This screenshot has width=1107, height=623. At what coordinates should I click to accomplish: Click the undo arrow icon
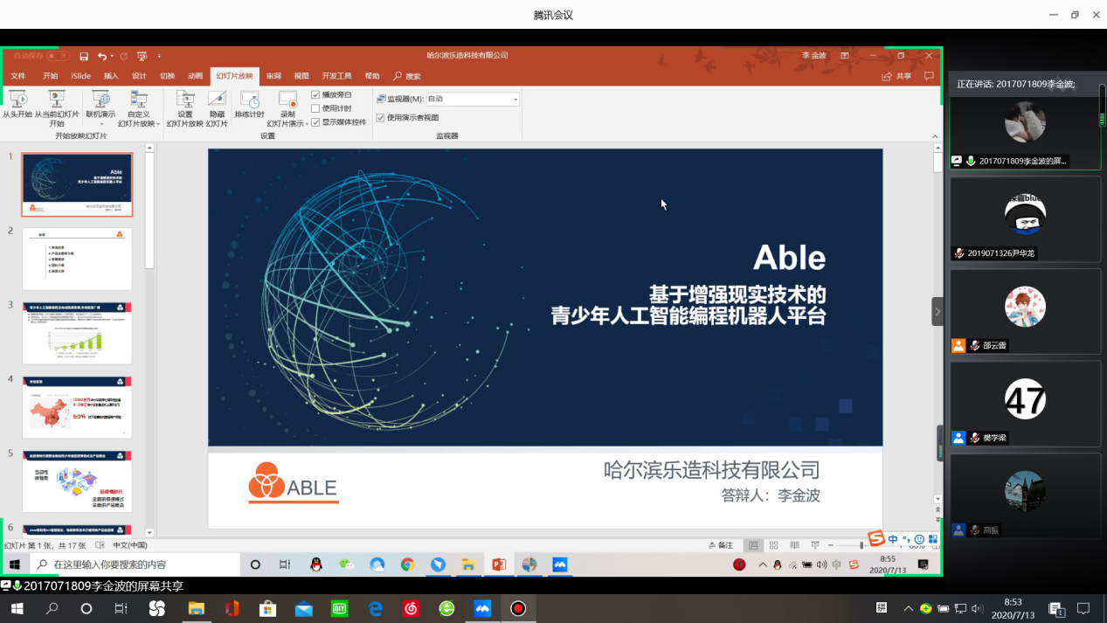[x=102, y=56]
